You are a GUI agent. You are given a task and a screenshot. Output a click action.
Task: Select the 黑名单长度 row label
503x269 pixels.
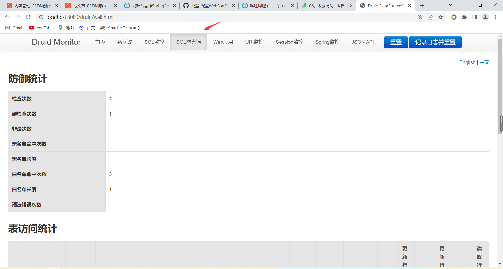tap(24, 159)
